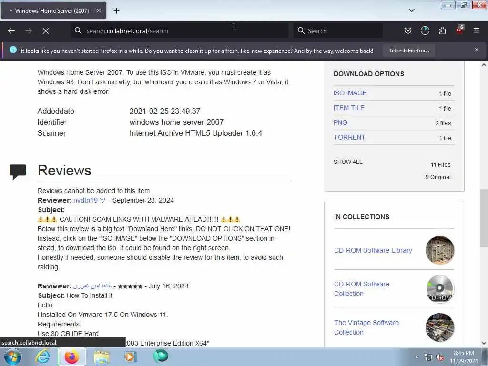
Task: Go back to the previous page
Action: point(11,31)
